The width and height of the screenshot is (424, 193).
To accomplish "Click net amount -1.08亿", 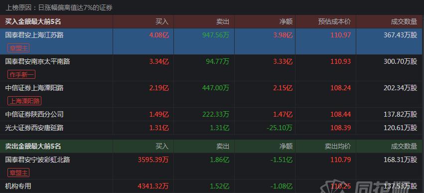I will (x=281, y=186).
